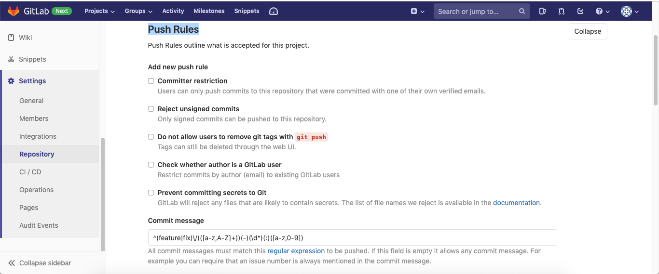This screenshot has width=659, height=274.
Task: Collapse the Push Rules section
Action: 588,31
